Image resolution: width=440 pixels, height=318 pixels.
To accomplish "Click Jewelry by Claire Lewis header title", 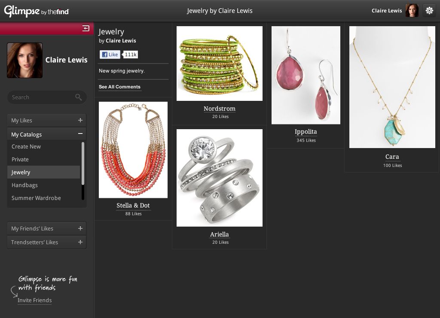I will (x=220, y=11).
